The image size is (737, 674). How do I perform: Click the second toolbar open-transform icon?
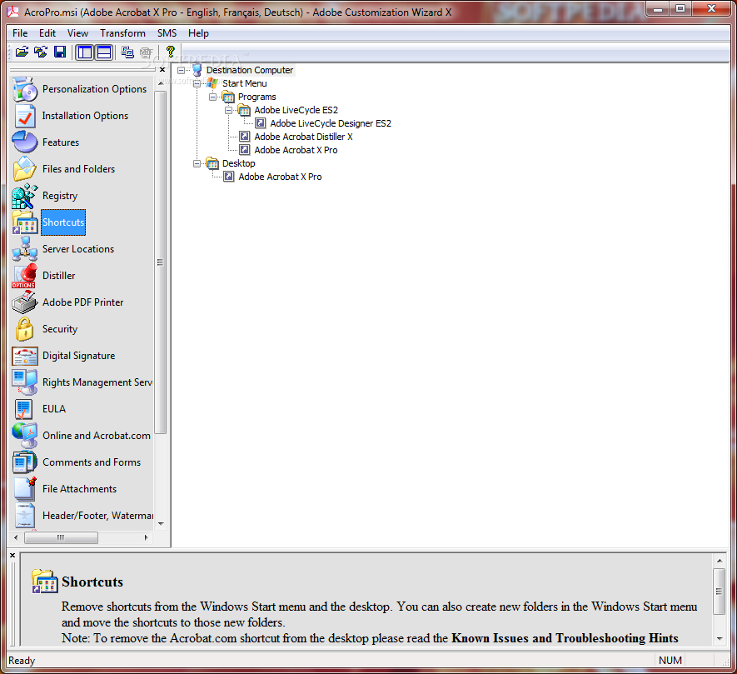click(41, 52)
